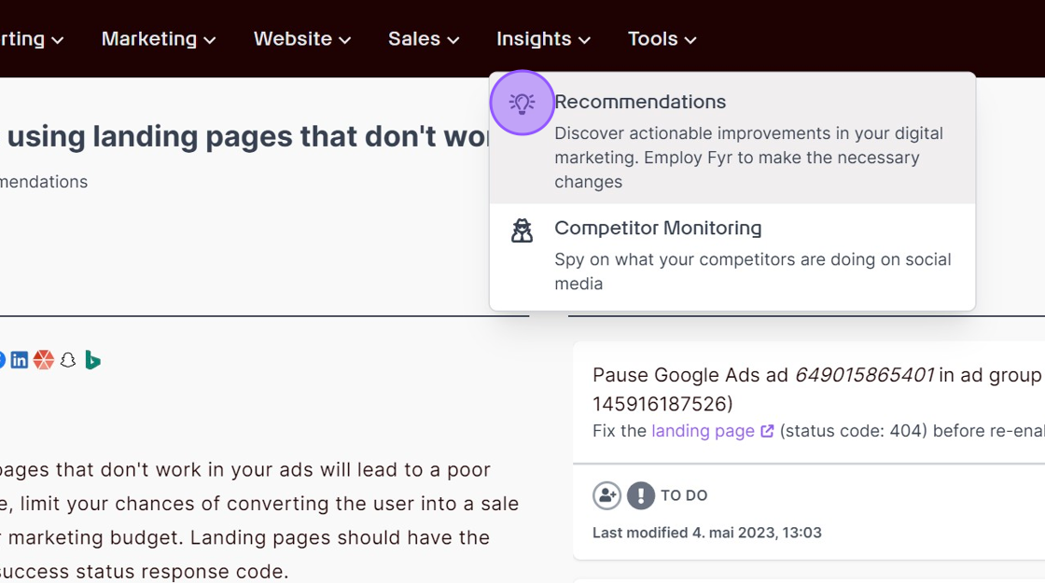The image size is (1045, 583).
Task: Collapse the Insights dropdown menu
Action: point(543,38)
